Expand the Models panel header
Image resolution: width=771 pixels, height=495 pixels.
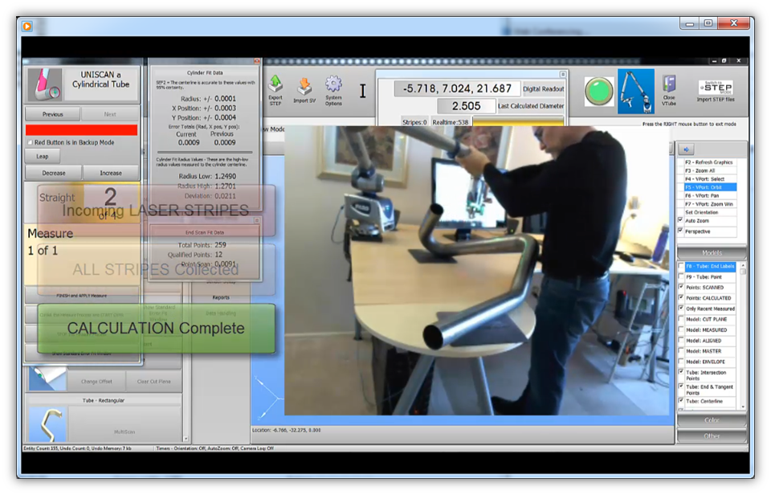pos(712,252)
